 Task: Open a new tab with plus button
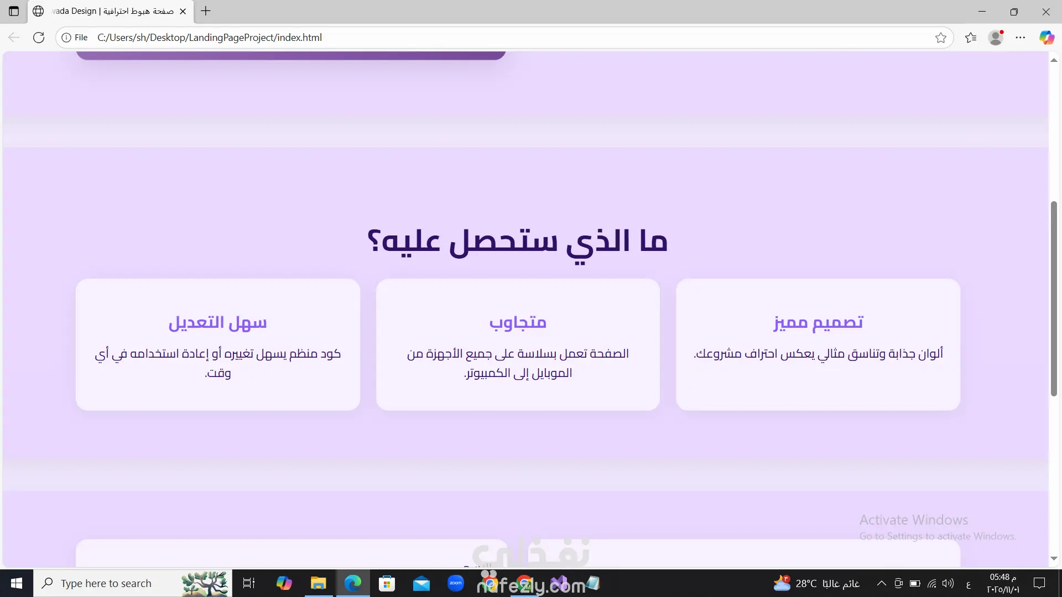point(206,11)
